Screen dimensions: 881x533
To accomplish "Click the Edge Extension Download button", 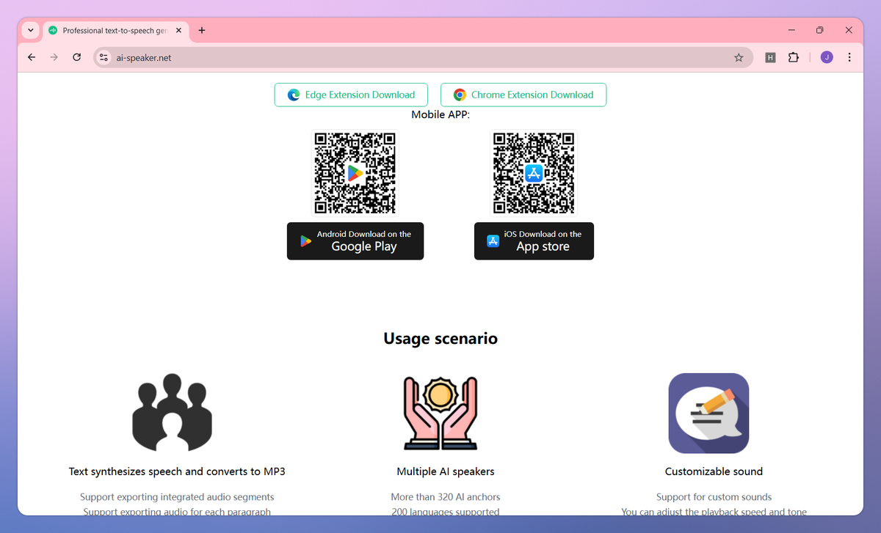I will coord(351,95).
